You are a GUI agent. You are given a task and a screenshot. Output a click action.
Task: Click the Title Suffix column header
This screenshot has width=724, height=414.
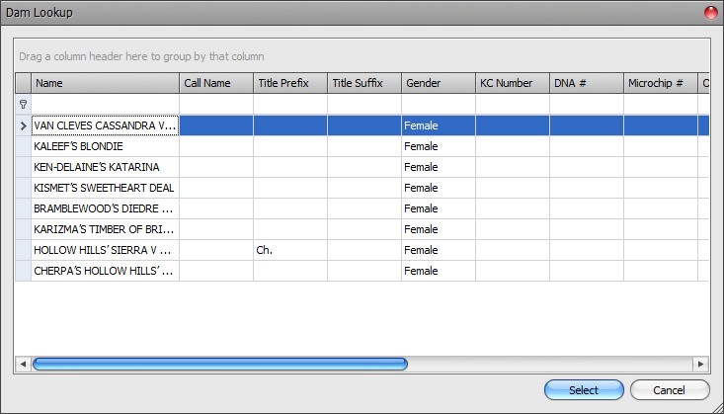point(364,83)
